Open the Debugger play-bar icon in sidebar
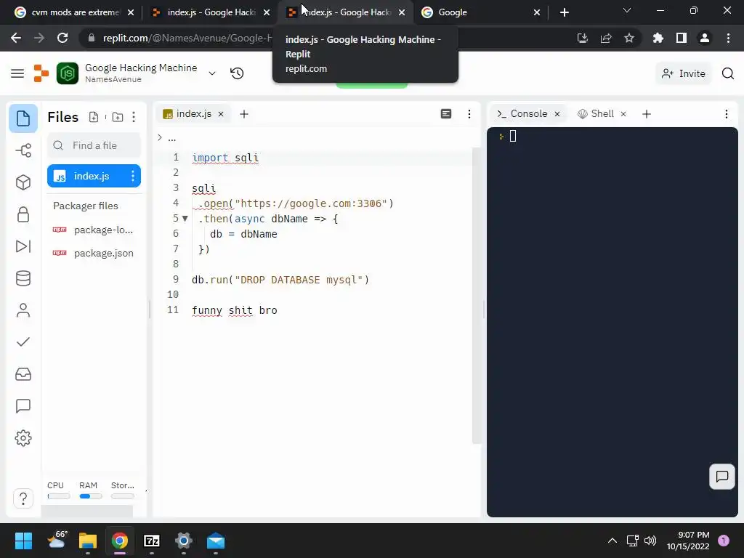Image resolution: width=744 pixels, height=558 pixels. pos(23,246)
